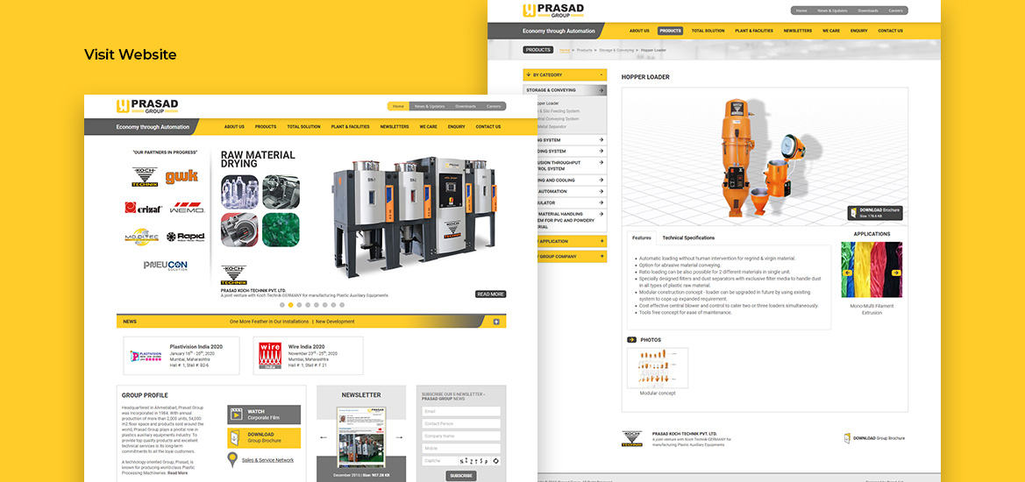Open the MO.DI.TEC partner logo
The height and width of the screenshot is (482, 1025).
coord(142,237)
